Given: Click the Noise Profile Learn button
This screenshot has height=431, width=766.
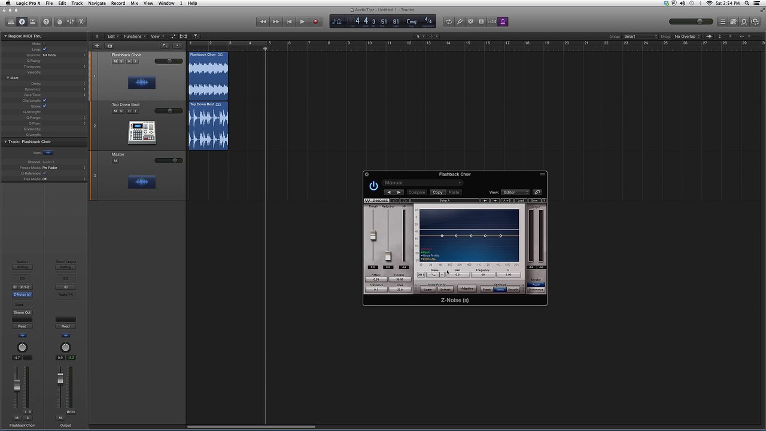Looking at the screenshot, I should [x=428, y=290].
